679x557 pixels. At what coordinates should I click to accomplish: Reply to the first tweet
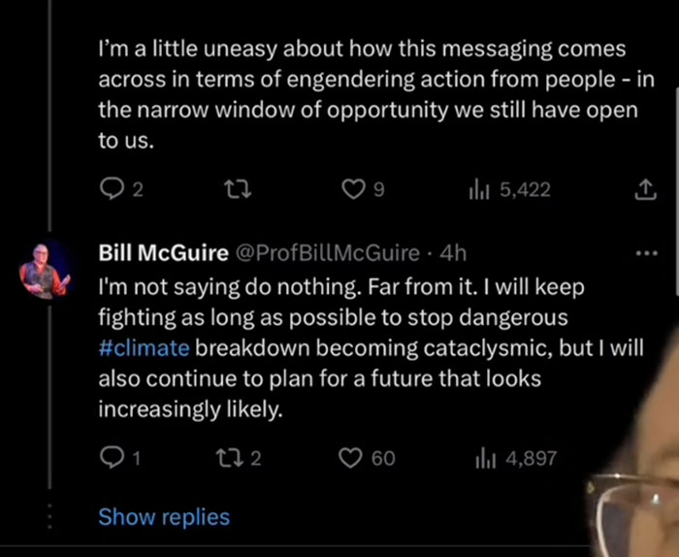coord(110,190)
